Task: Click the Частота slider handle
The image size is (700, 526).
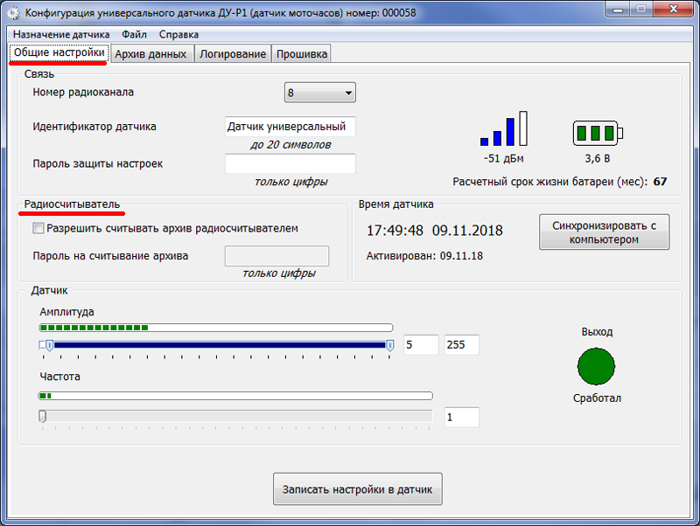Action: point(42,416)
